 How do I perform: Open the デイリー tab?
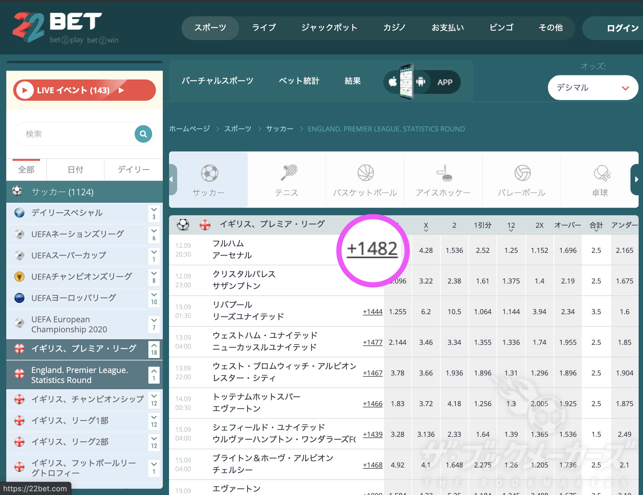pyautogui.click(x=133, y=170)
